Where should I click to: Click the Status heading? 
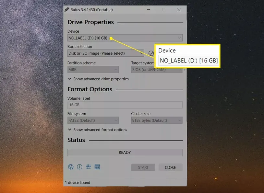pyautogui.click(x=76, y=140)
